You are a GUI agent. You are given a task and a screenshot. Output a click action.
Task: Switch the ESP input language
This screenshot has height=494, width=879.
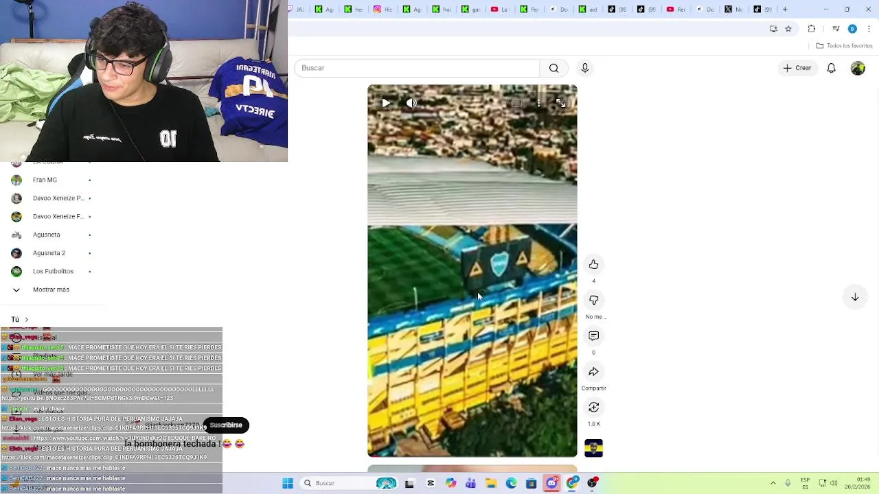coord(805,483)
